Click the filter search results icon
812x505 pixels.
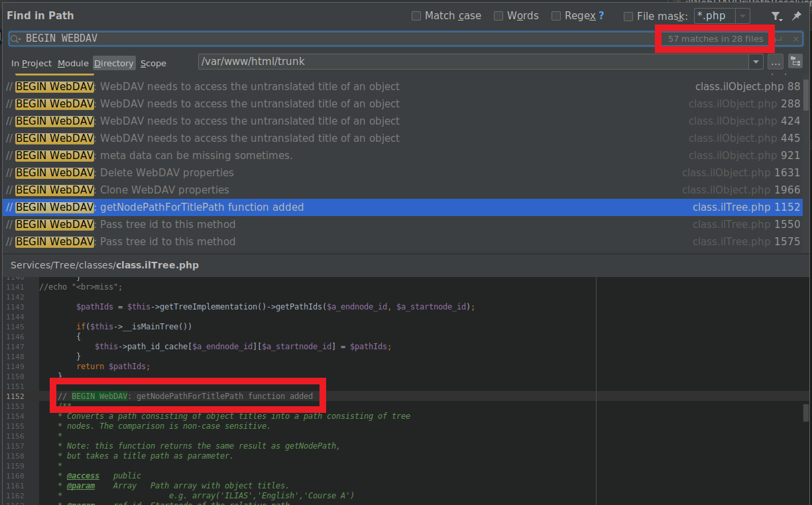pyautogui.click(x=776, y=16)
